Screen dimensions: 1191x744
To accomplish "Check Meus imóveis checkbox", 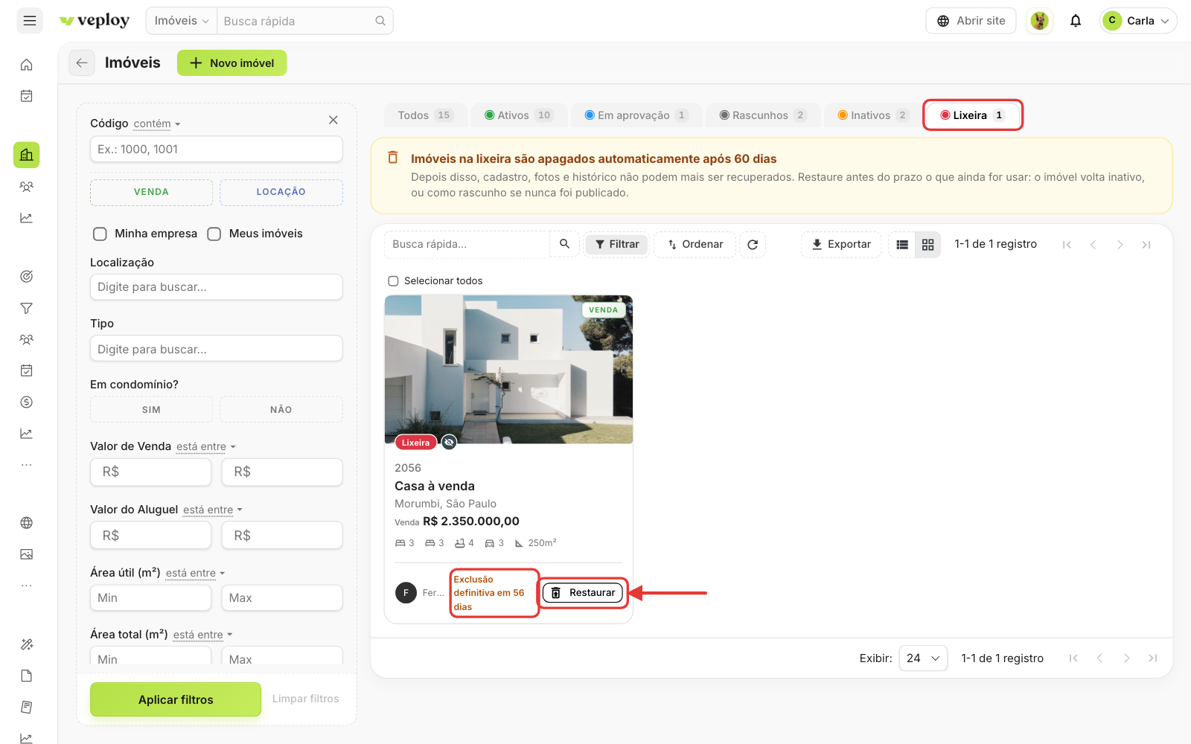I will (214, 234).
